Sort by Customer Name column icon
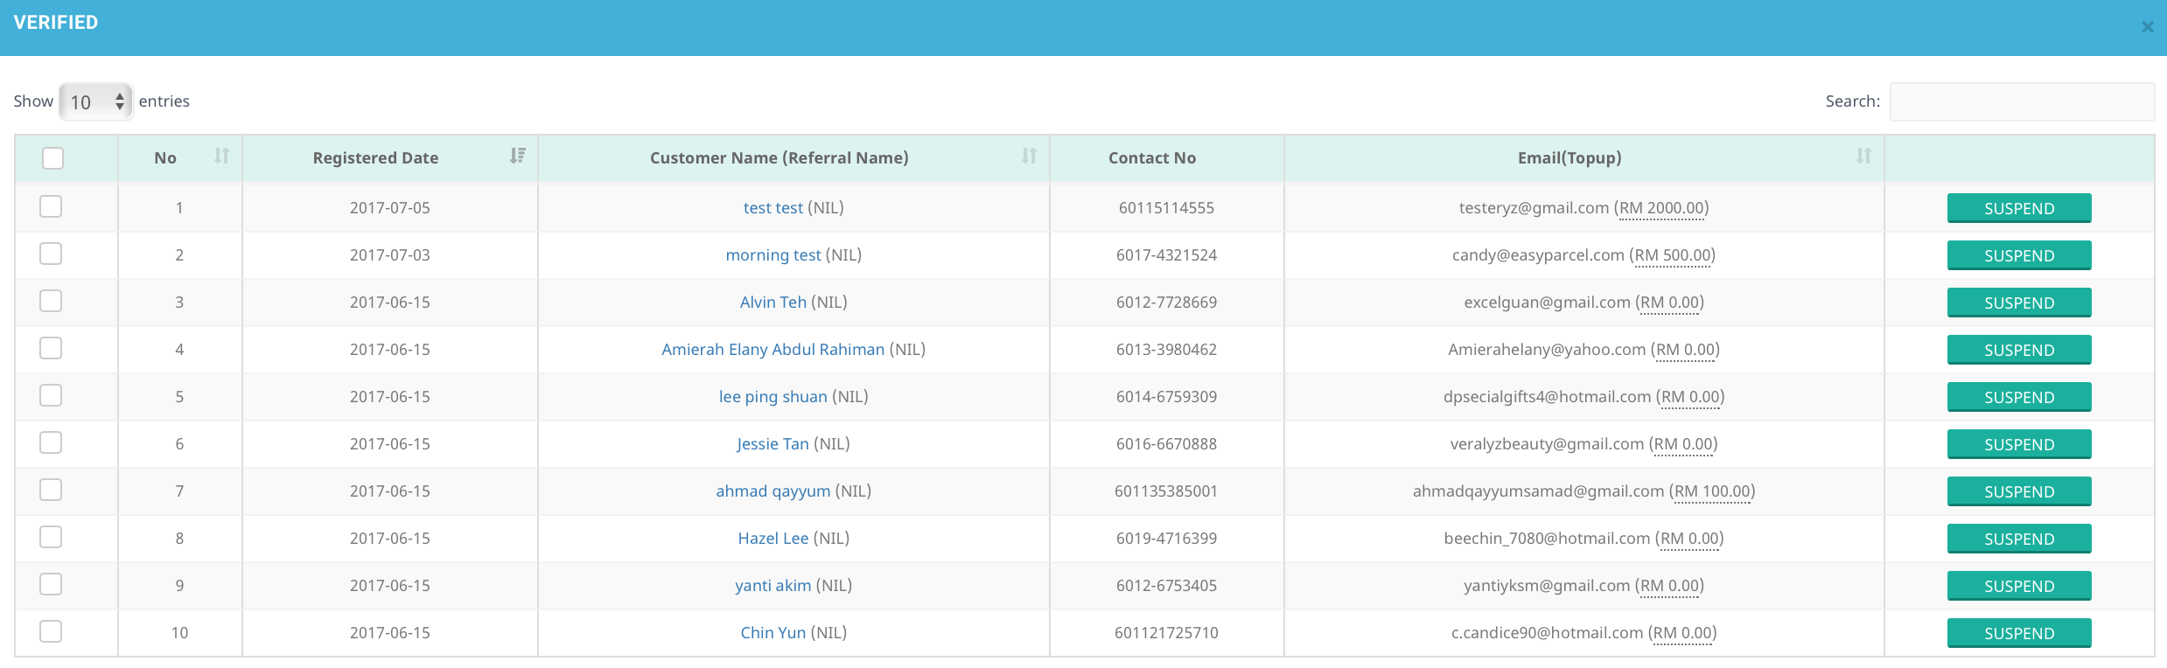The width and height of the screenshot is (2167, 668). 1029,157
